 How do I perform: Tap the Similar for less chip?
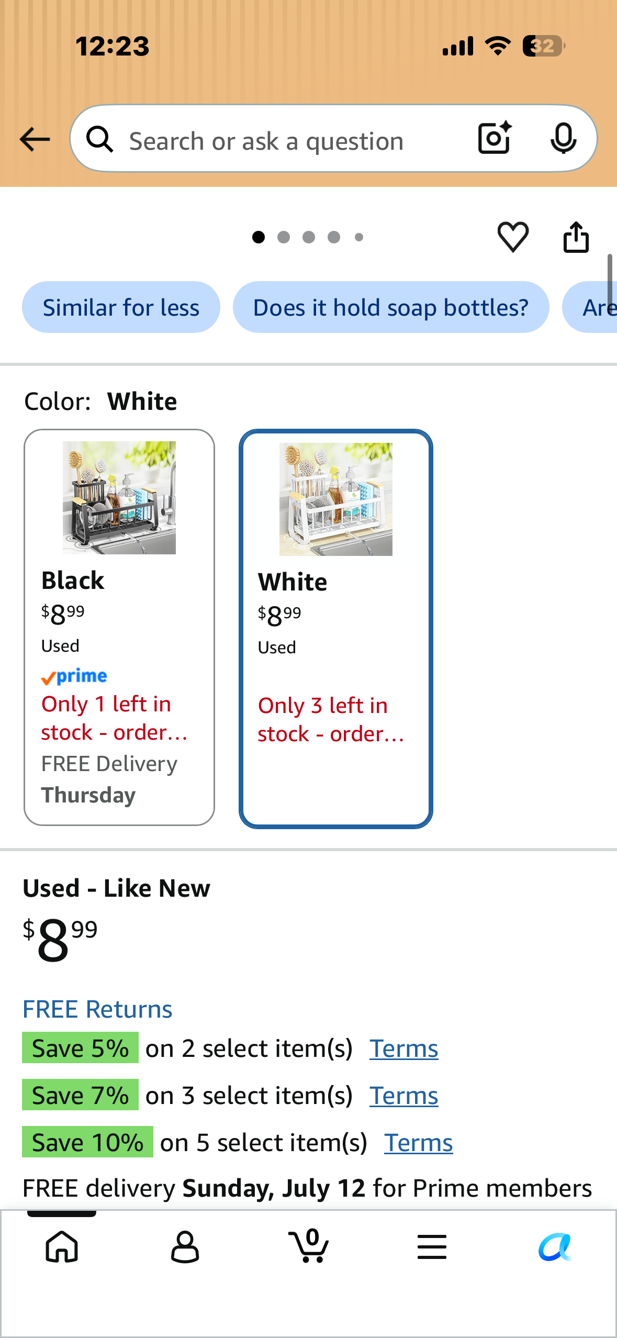click(x=121, y=307)
